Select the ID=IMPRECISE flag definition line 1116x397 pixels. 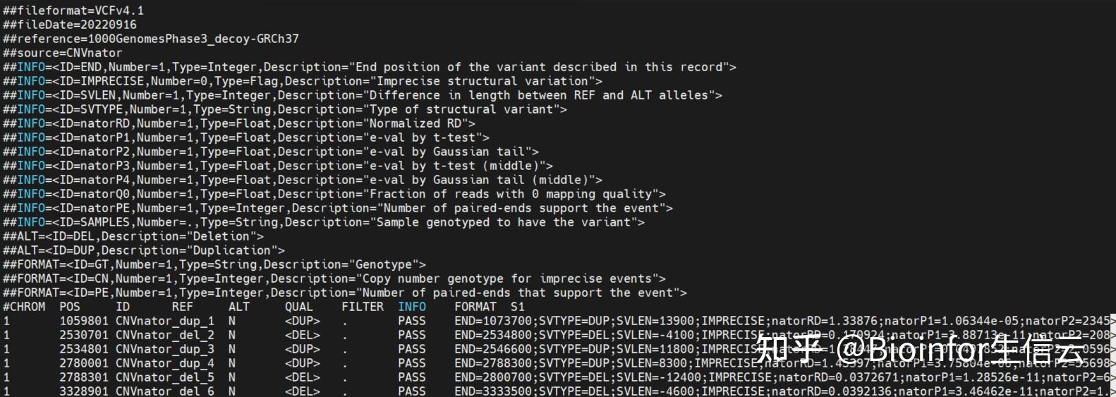click(x=302, y=81)
